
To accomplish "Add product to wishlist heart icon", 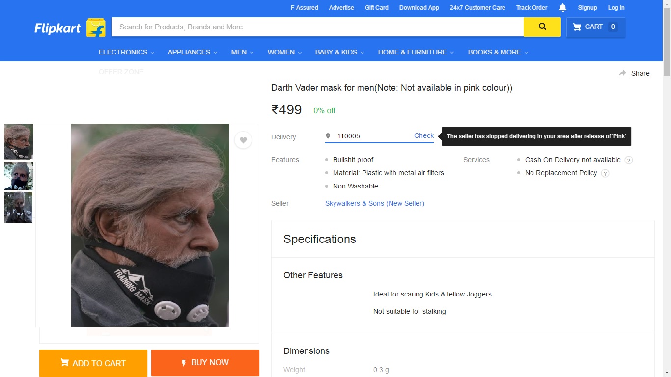I will click(243, 140).
